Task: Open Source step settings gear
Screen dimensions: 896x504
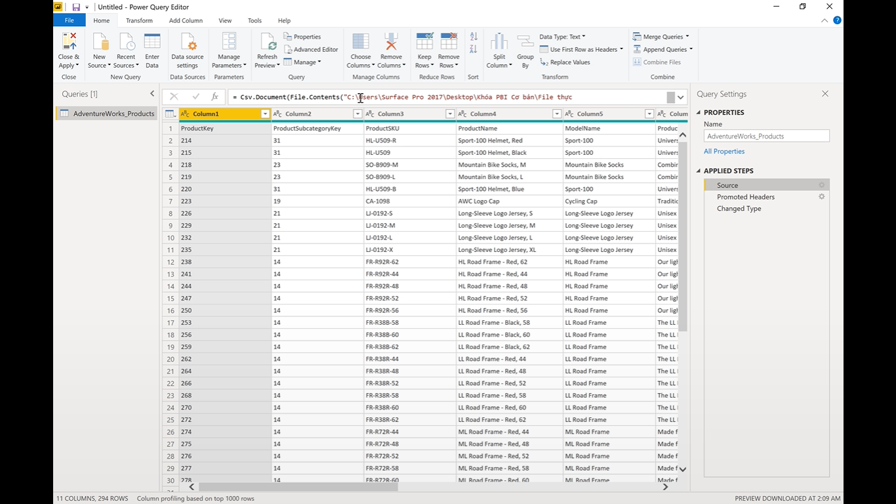Action: [821, 185]
